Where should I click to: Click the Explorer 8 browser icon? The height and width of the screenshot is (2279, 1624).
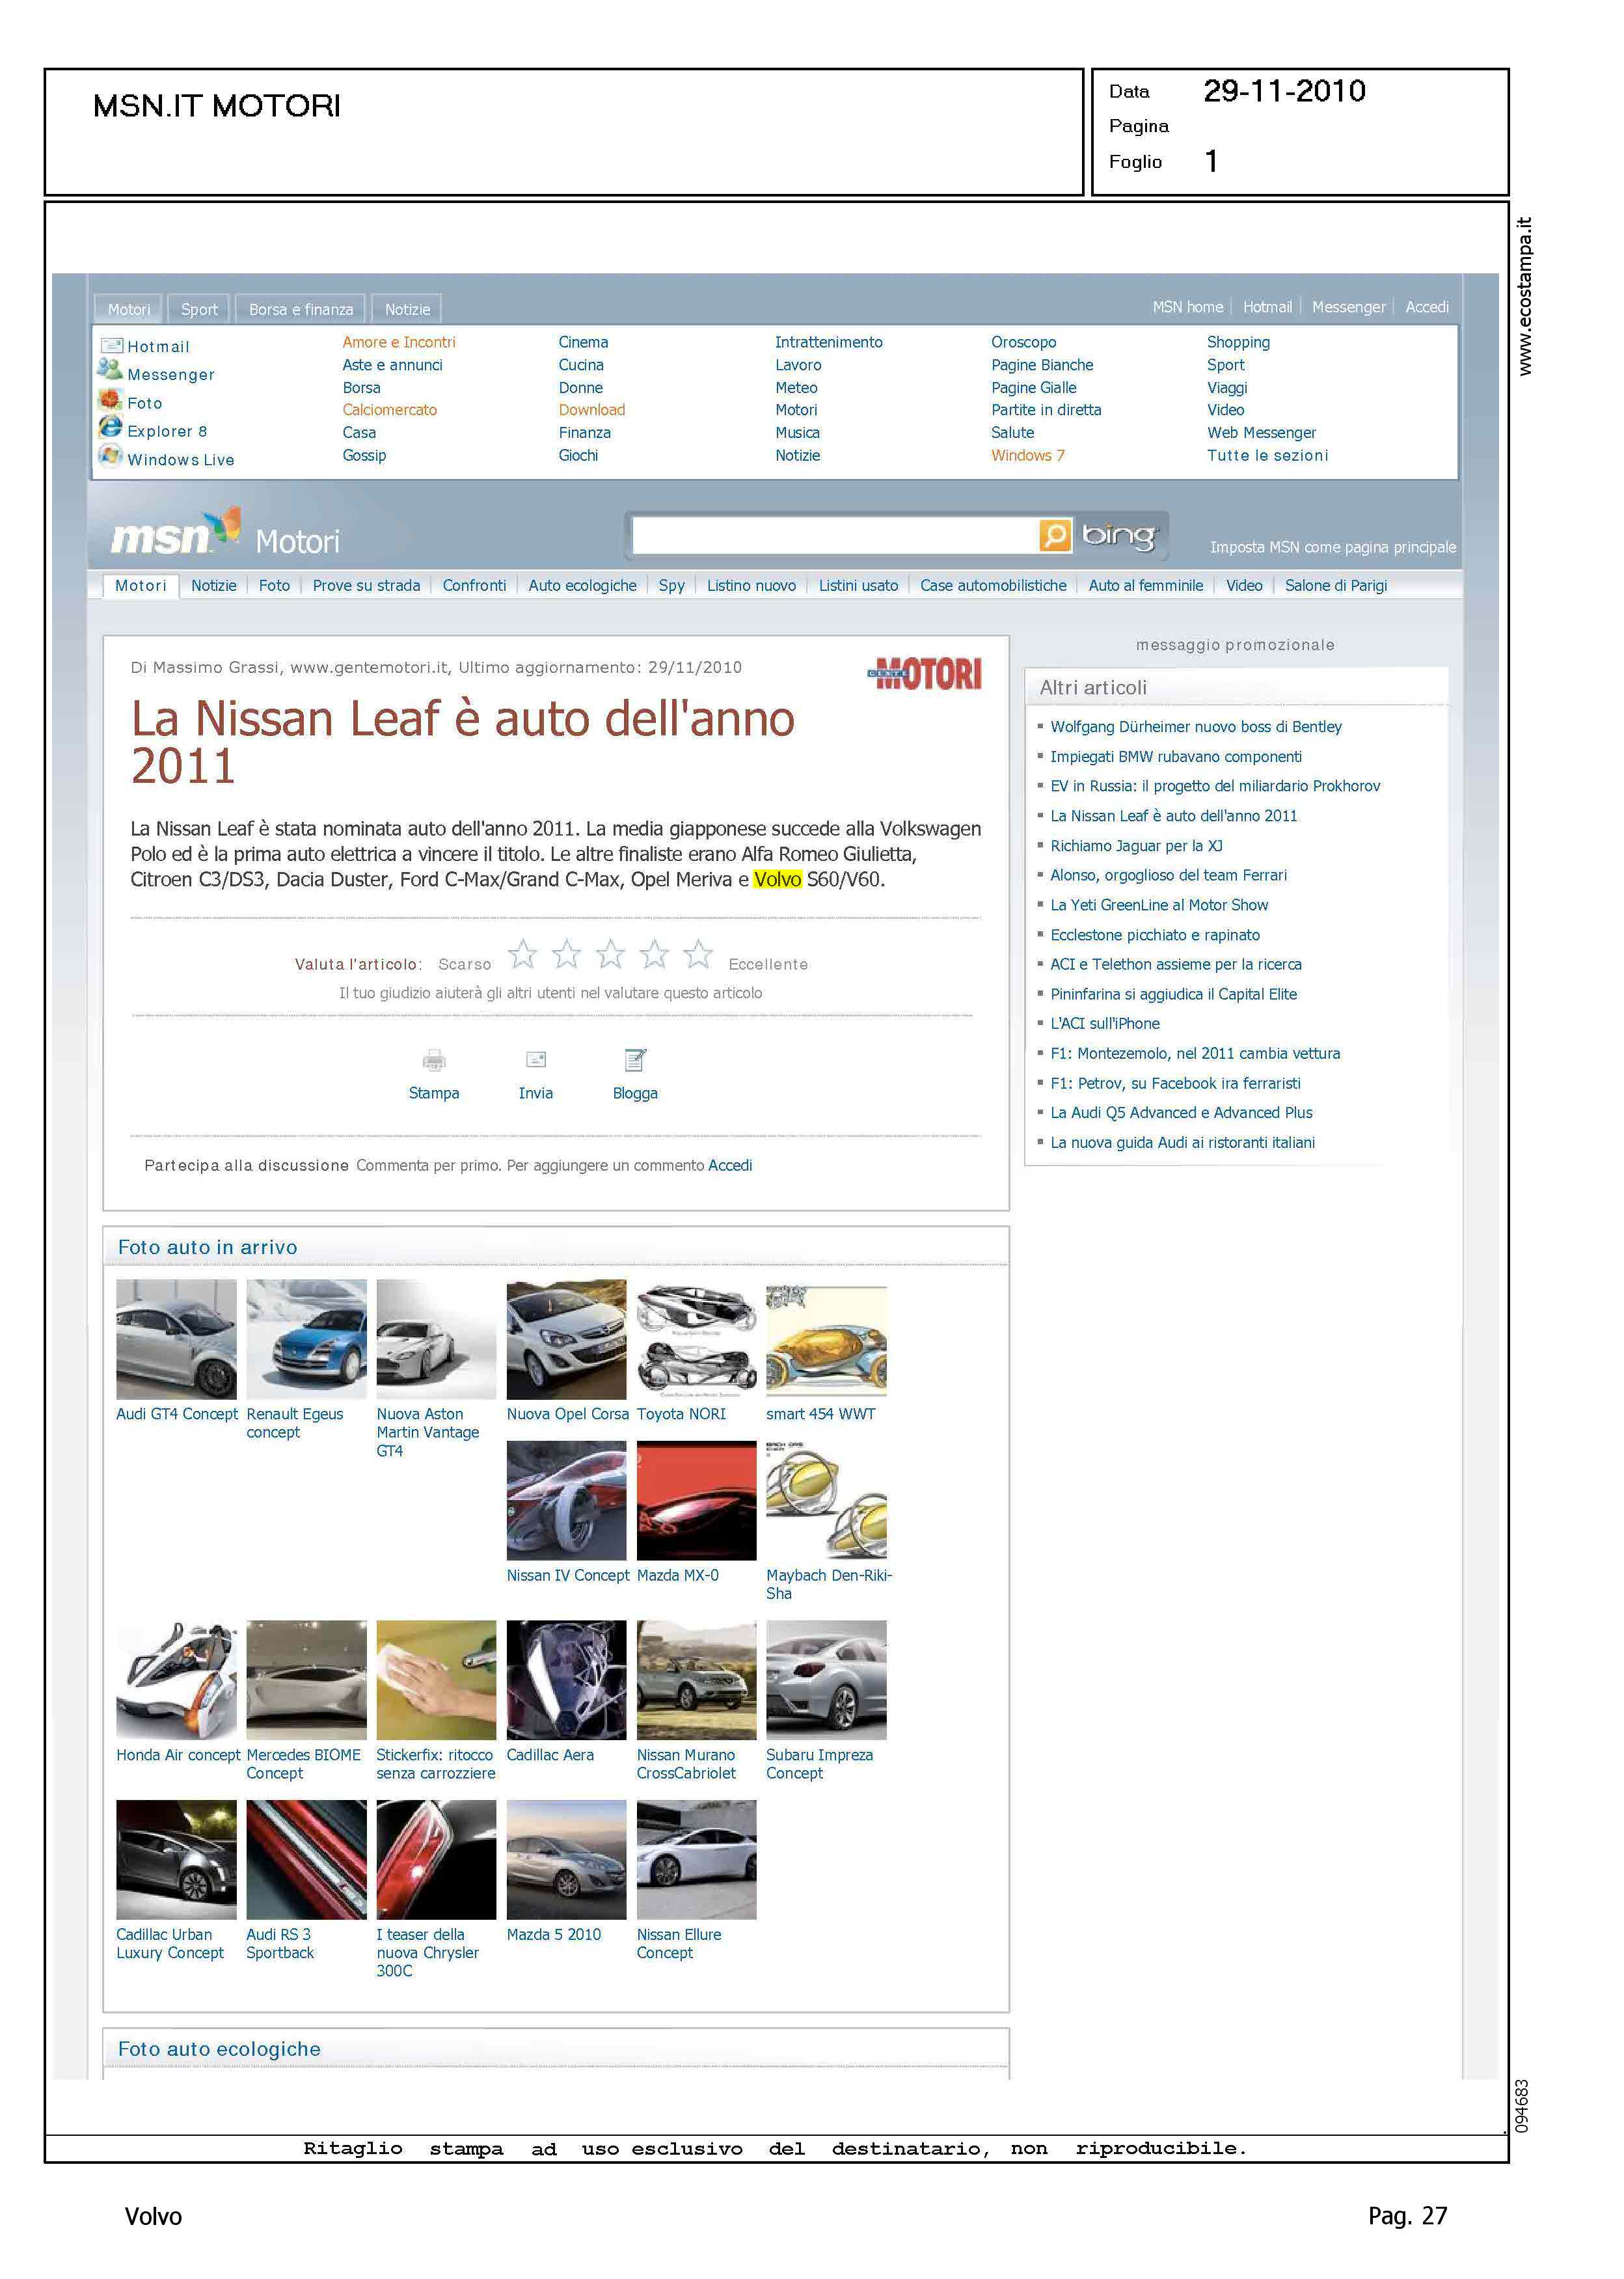point(110,427)
